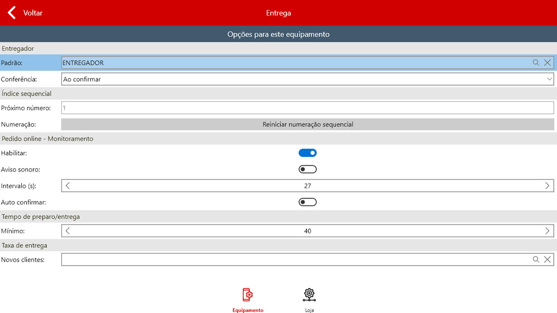The width and height of the screenshot is (557, 313).
Task: Open the Equipamento settings icon
Action: point(248,295)
